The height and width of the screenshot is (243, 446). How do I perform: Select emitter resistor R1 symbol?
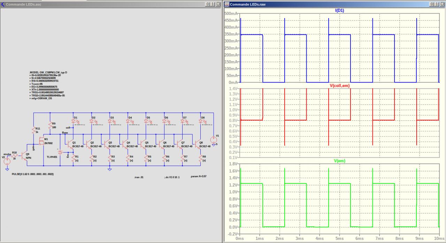point(74,159)
